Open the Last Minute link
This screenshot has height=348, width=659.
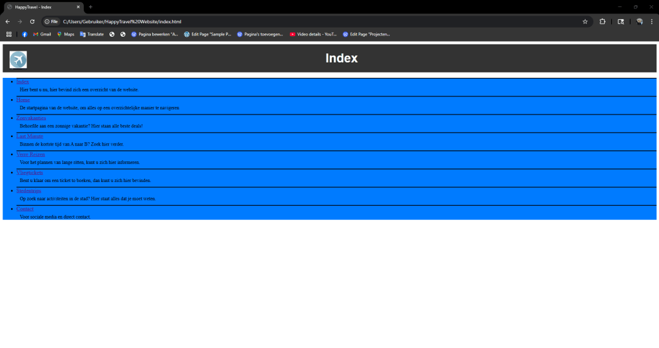click(30, 136)
